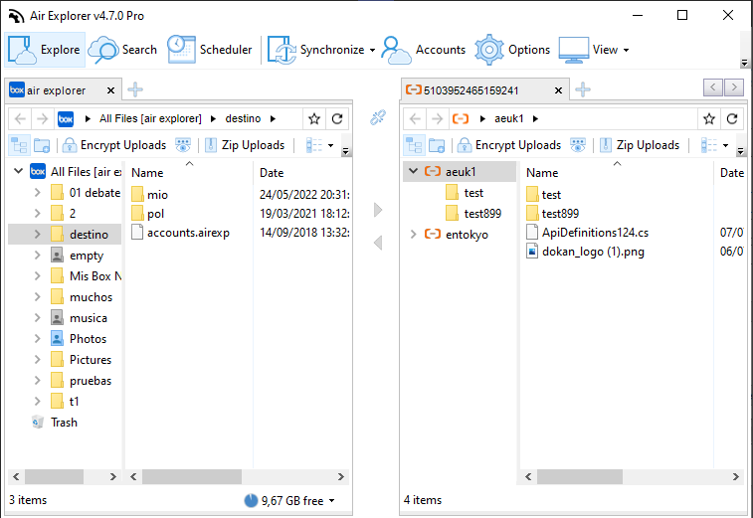Open the Accounts manager

coord(423,50)
